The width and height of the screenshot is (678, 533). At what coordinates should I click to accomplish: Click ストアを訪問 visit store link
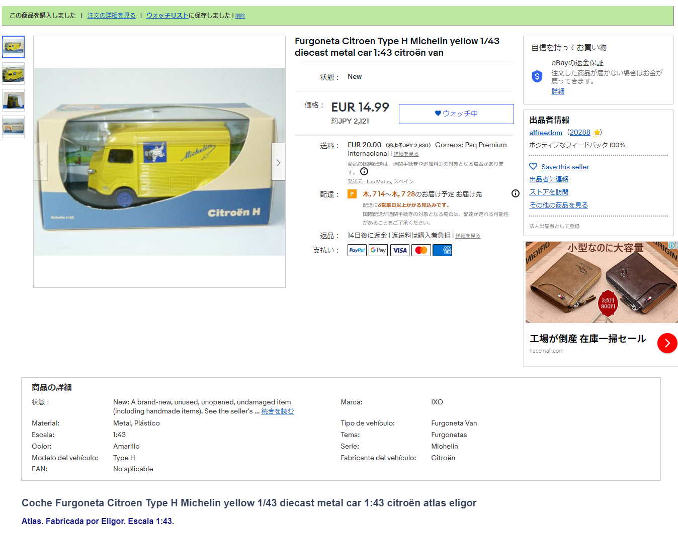click(549, 192)
